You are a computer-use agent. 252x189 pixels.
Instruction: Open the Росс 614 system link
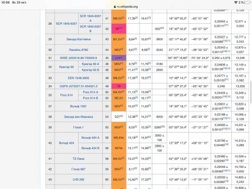[67, 95]
